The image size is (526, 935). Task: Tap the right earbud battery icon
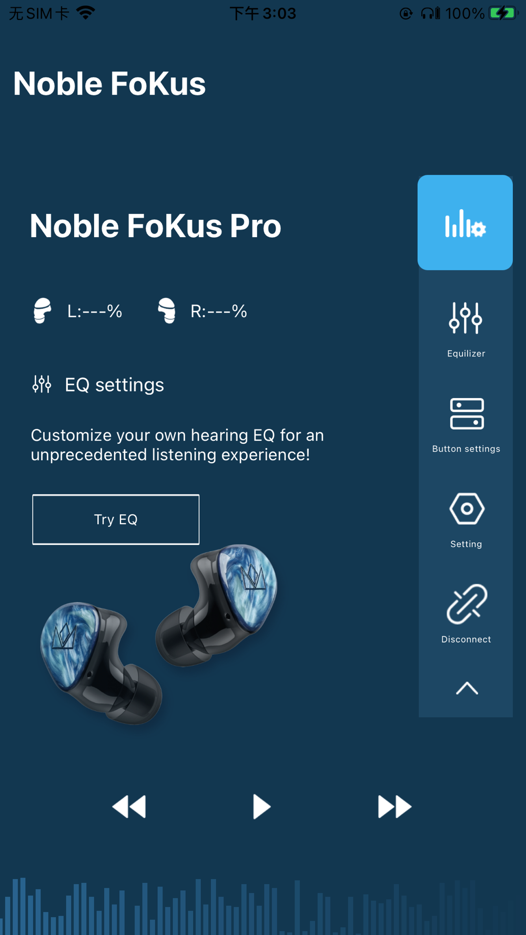click(167, 311)
